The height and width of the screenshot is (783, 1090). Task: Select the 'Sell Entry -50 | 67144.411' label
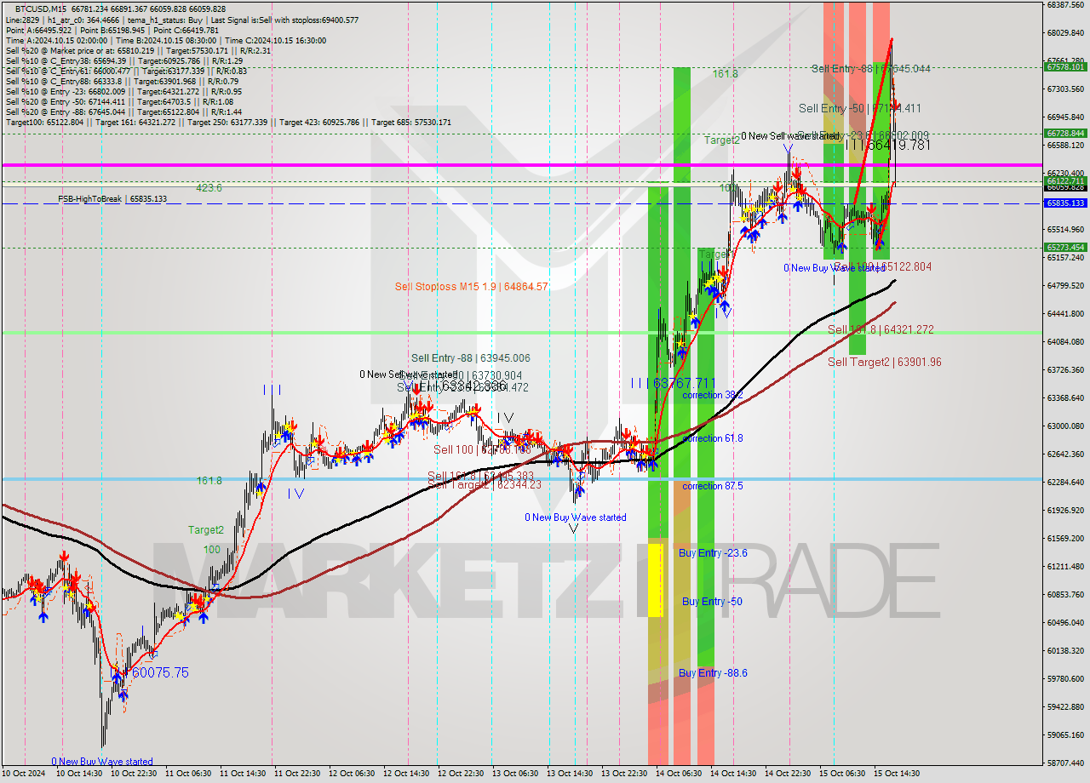pos(860,108)
